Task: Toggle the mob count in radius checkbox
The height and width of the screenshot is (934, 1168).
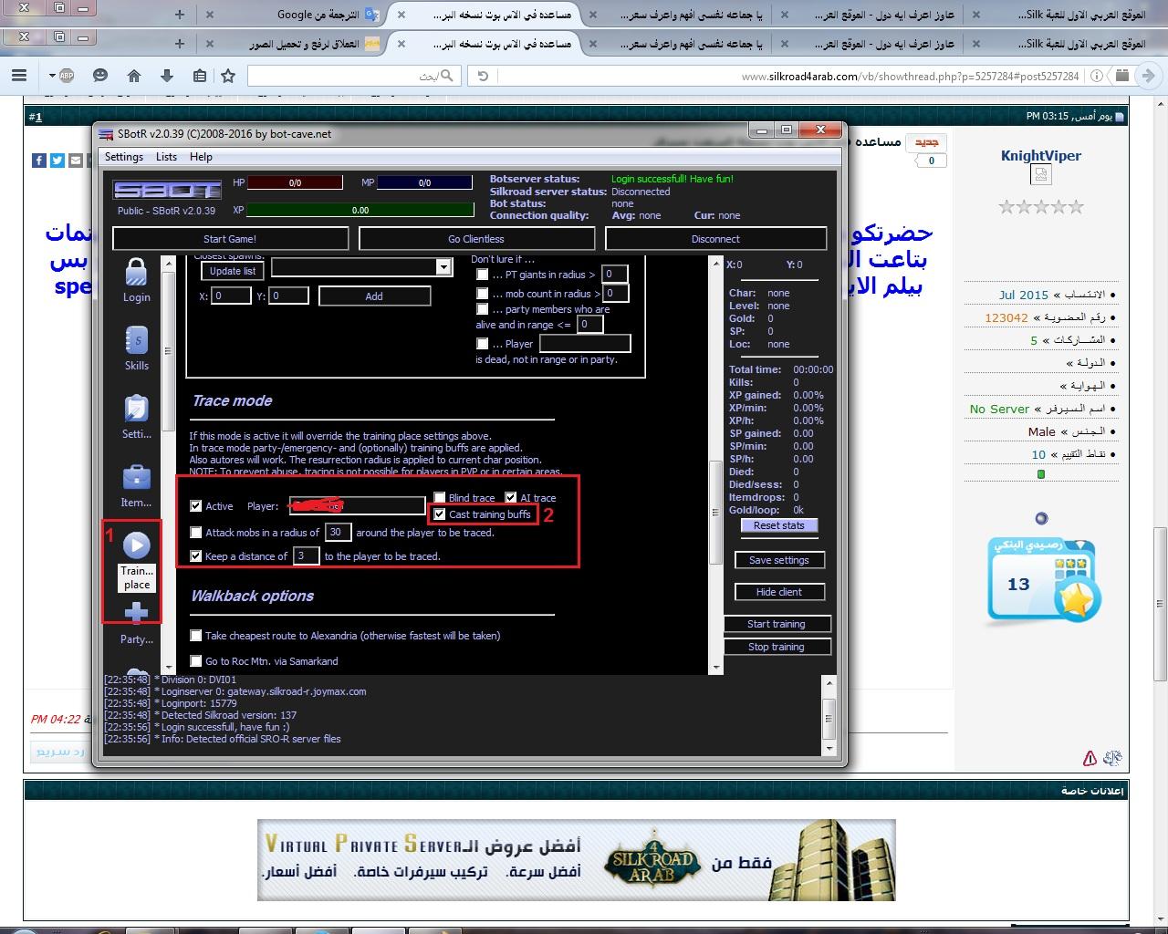Action: click(483, 294)
